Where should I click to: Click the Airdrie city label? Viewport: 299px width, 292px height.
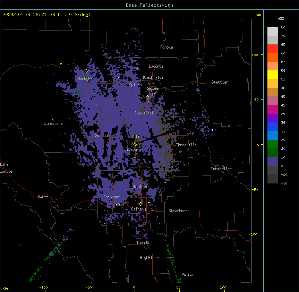[x=140, y=186]
